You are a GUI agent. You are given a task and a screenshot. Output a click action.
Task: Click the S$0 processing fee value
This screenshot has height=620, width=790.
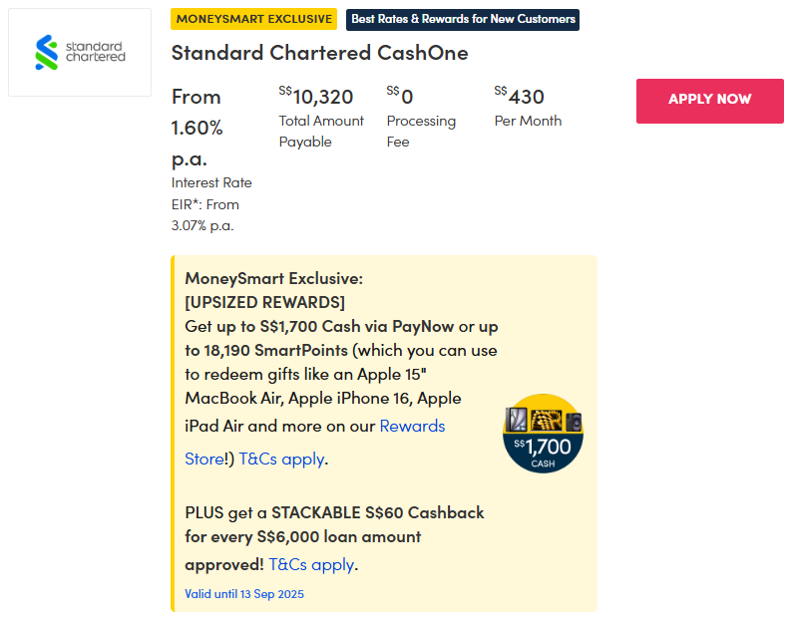click(x=403, y=97)
